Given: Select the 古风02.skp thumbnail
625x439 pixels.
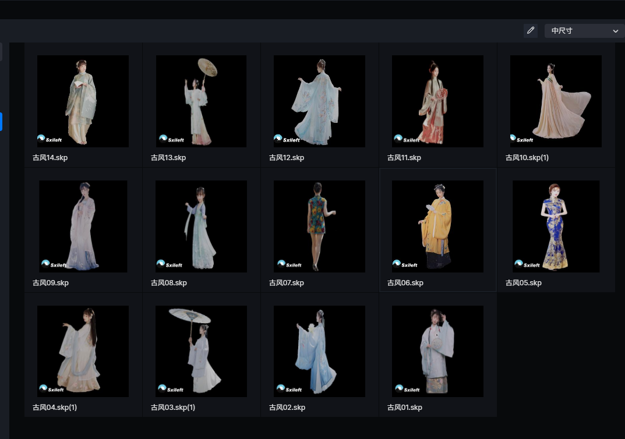Looking at the screenshot, I should (319, 351).
